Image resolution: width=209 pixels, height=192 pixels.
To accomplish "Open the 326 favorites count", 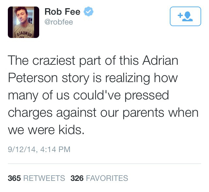I will tap(77, 178).
